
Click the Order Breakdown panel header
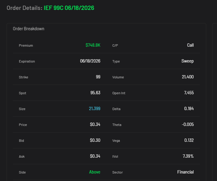(x=29, y=29)
